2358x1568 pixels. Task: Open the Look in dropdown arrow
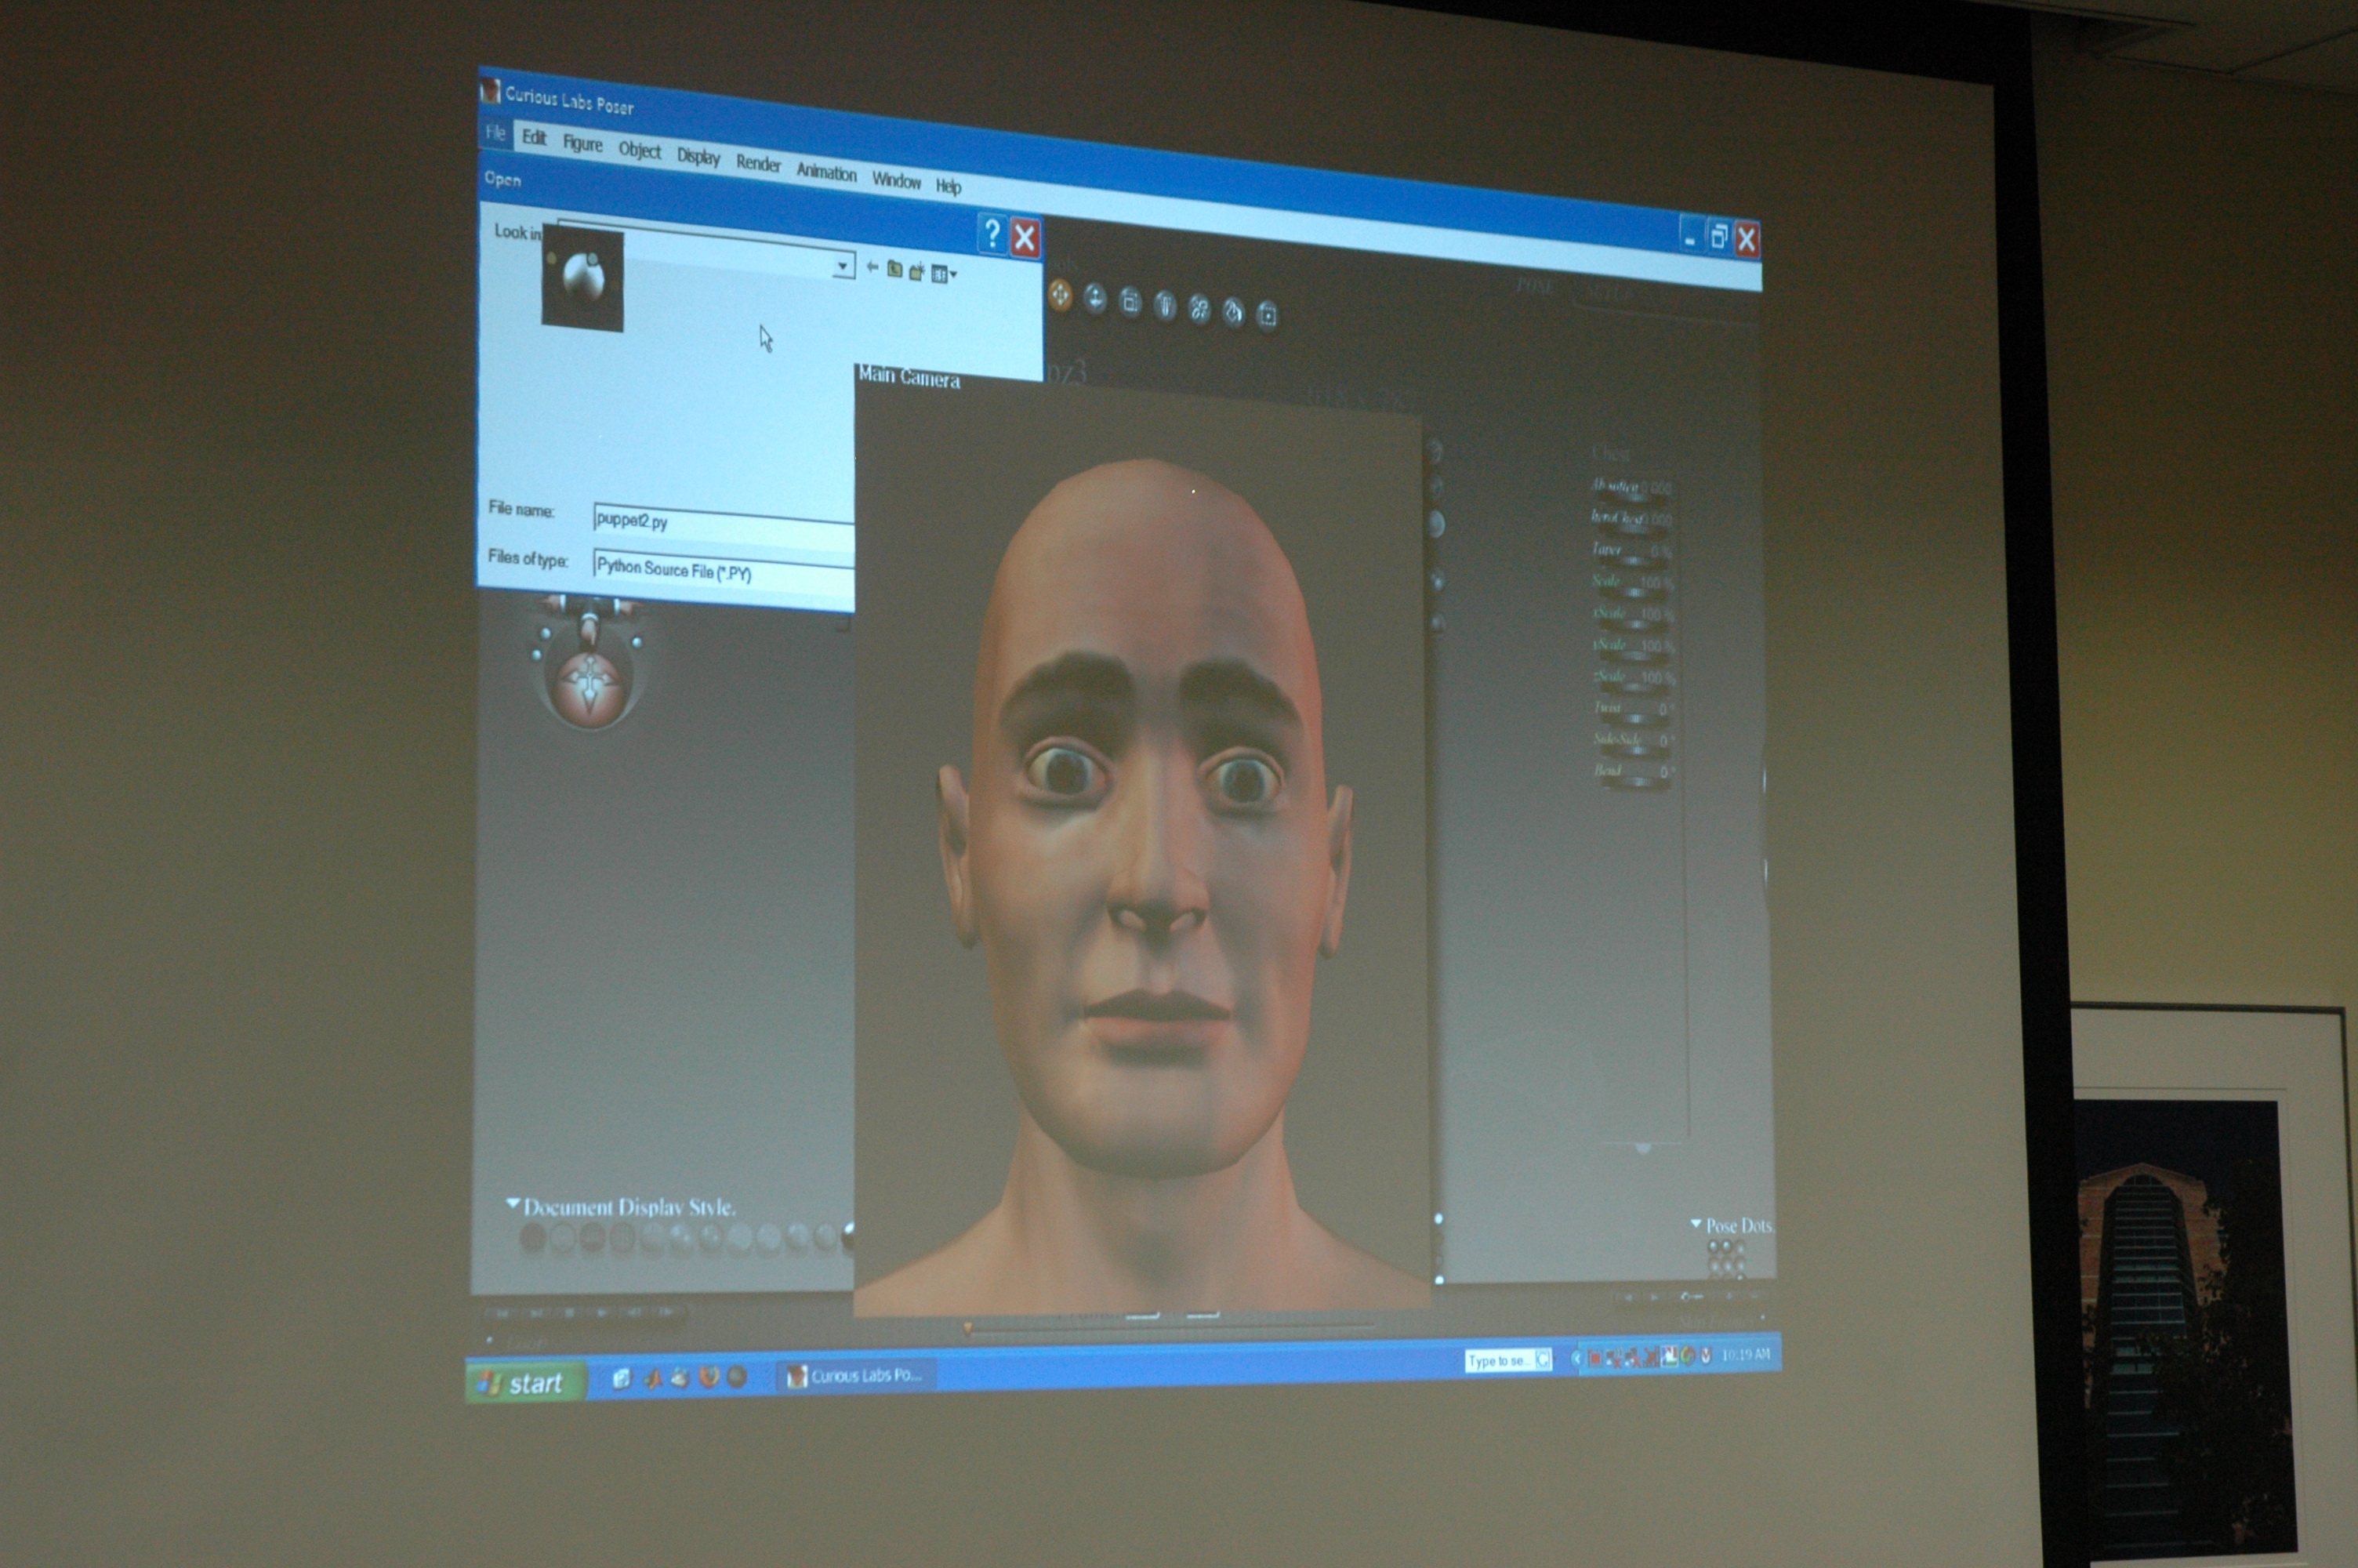coord(843,266)
